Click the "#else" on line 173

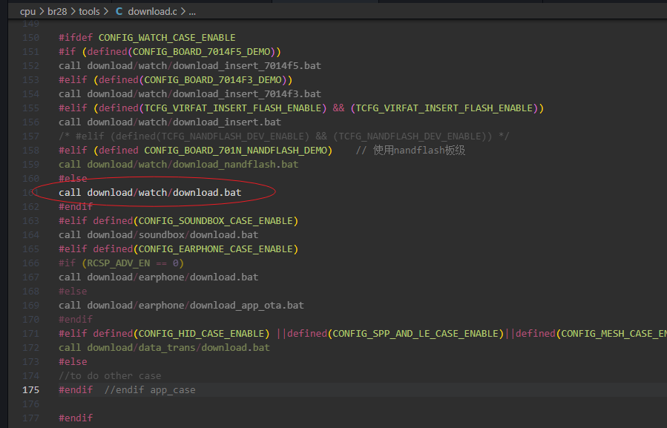(73, 362)
